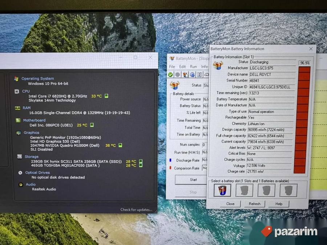This screenshot has height=245, width=327.
Task: Open the Run menu in BatteryMon
Action: pyautogui.click(x=193, y=67)
